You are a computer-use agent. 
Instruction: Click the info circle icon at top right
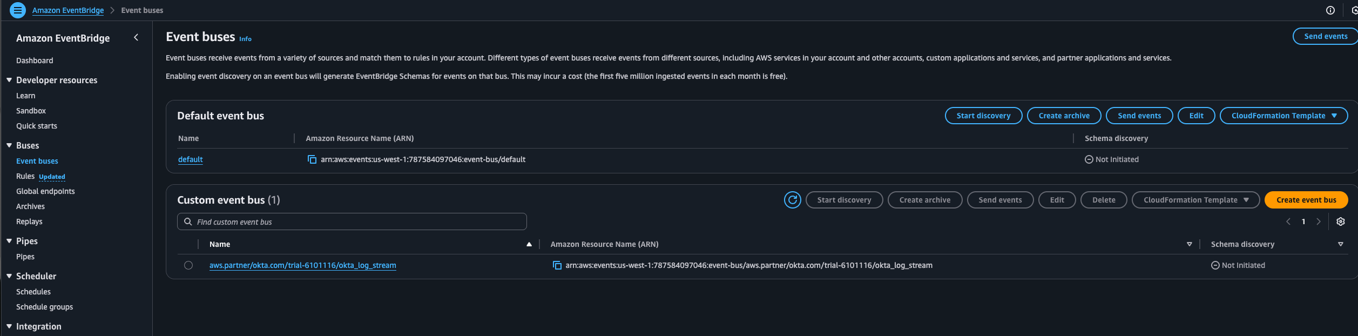click(1330, 10)
